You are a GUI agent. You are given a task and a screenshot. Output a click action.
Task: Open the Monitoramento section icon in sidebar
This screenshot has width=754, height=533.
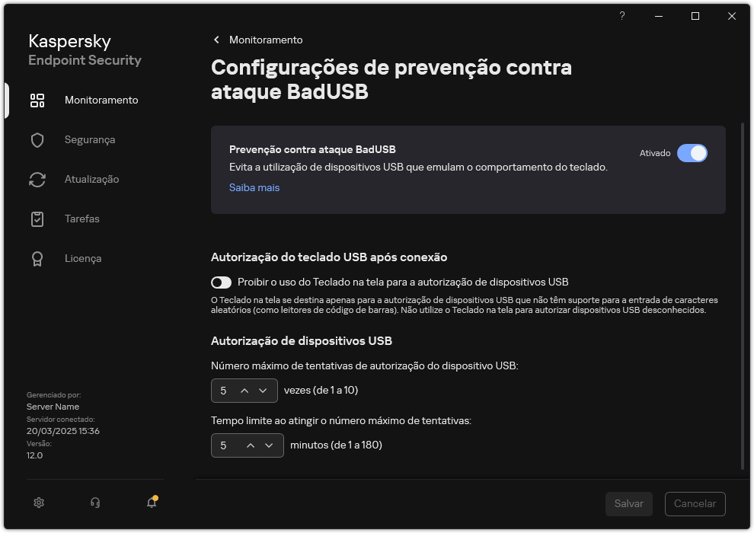pyautogui.click(x=37, y=100)
